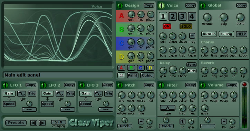Open the SFX category selector
Viewport: 250px width, 131px height.
point(58,122)
